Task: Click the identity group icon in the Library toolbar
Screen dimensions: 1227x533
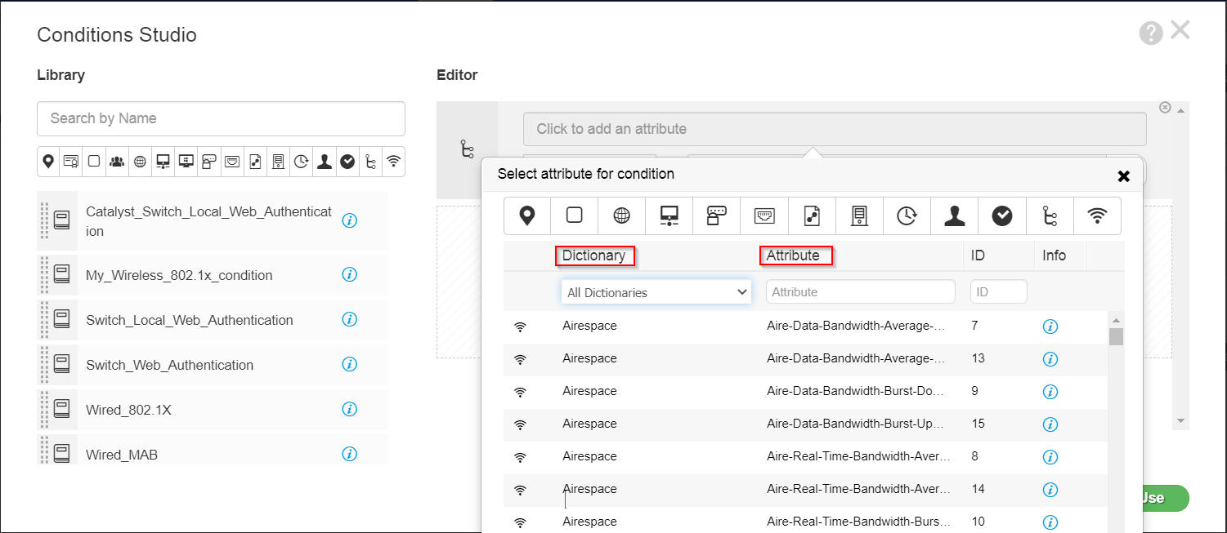Action: tap(116, 161)
